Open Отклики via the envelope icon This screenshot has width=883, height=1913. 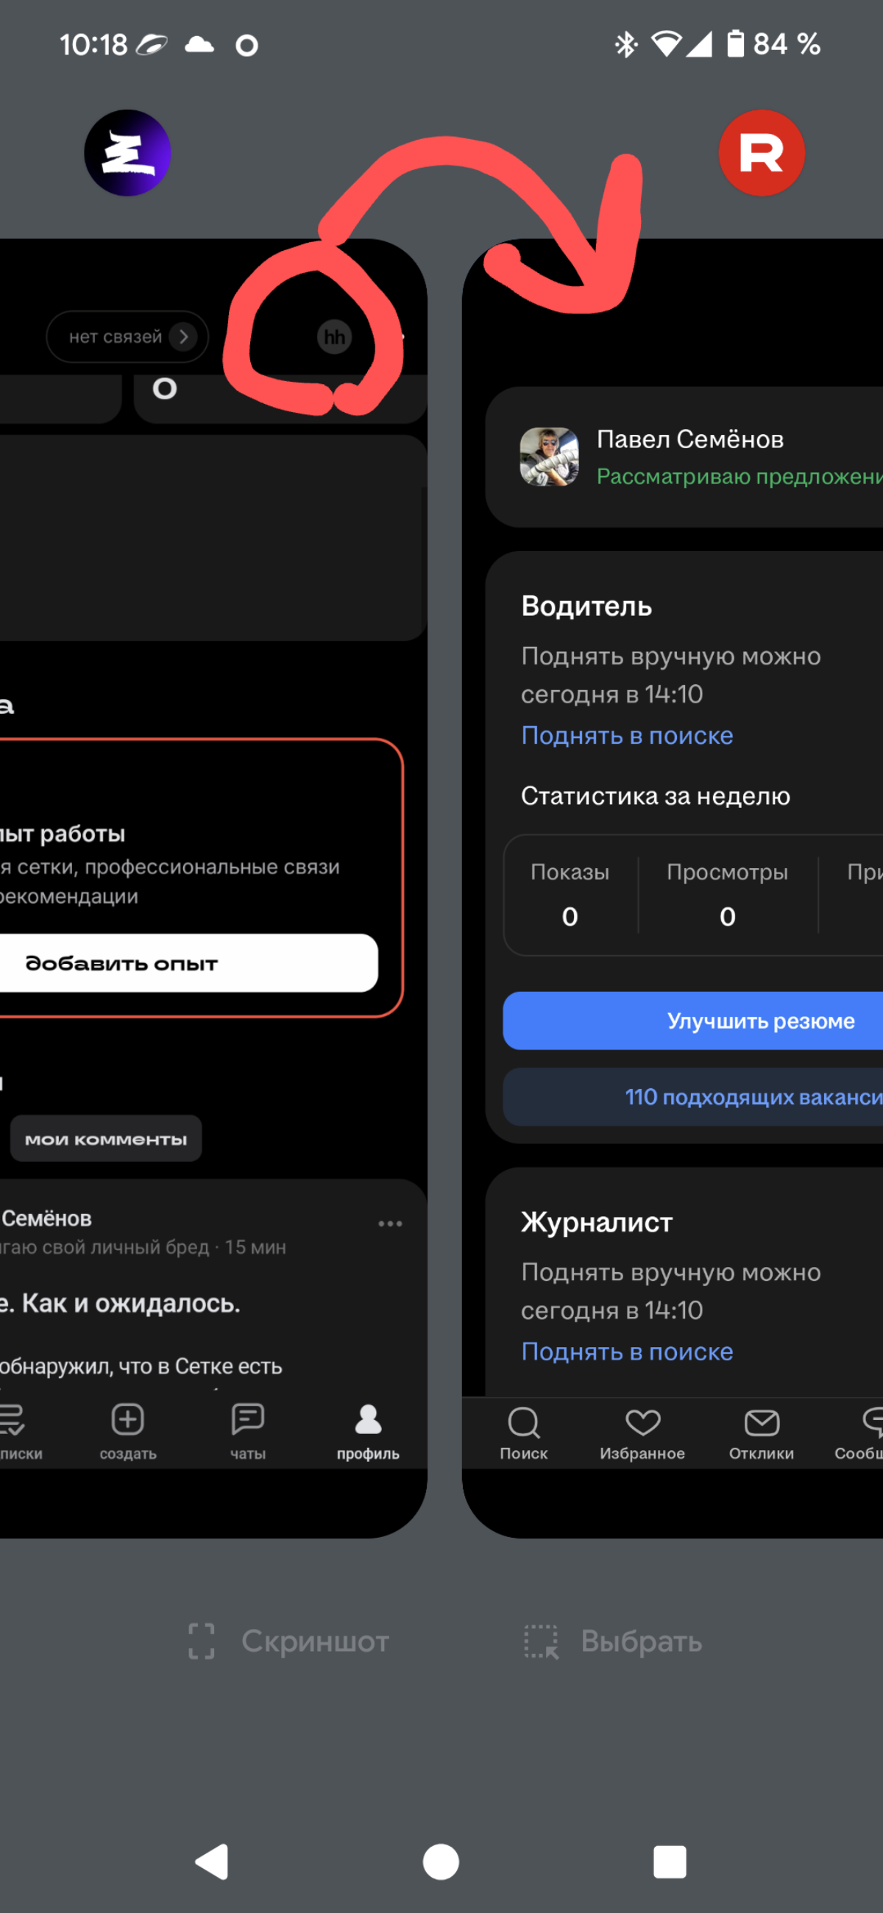click(x=762, y=1422)
